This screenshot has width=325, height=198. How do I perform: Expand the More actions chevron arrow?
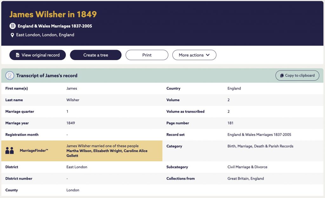[208, 55]
